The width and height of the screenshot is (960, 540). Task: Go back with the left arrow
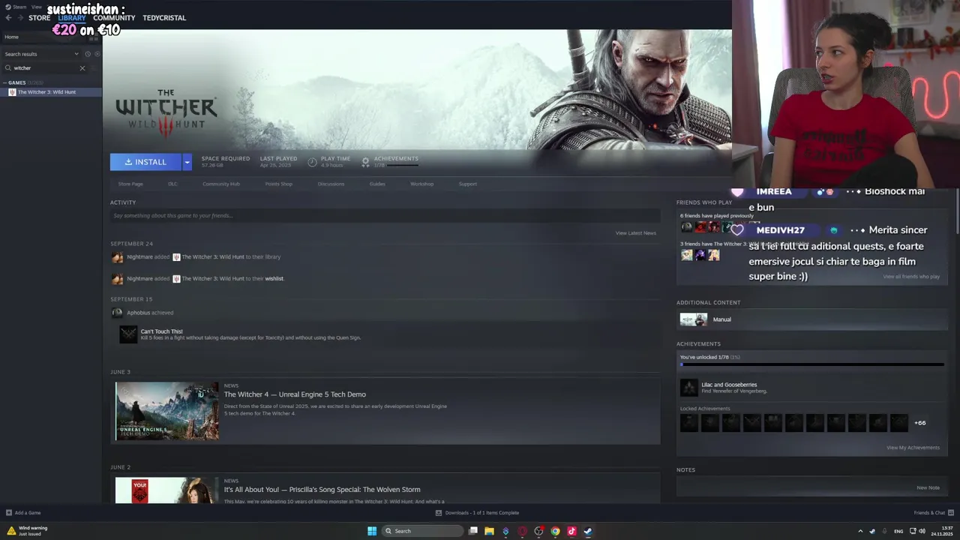(8, 18)
